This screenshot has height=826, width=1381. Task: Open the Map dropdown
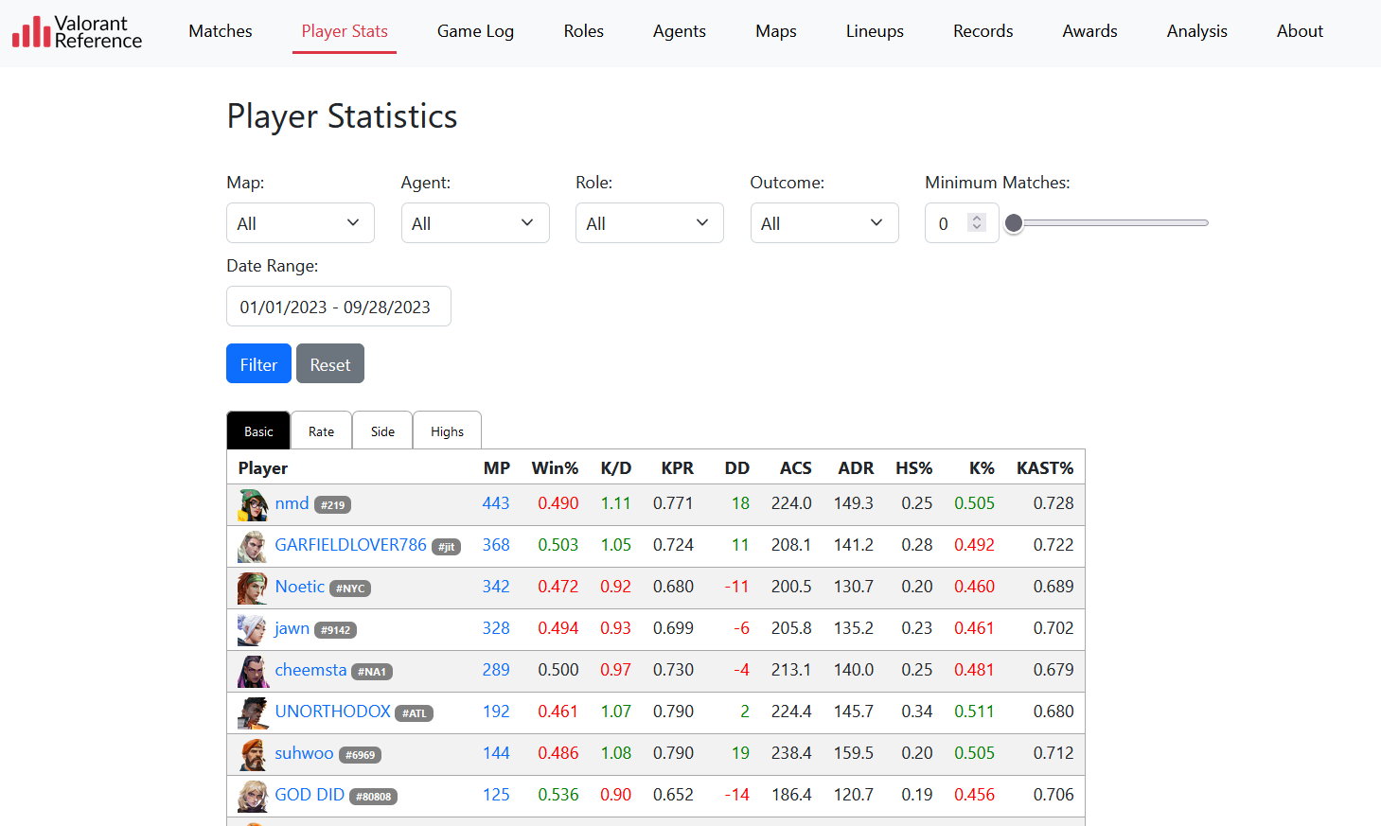[x=300, y=223]
